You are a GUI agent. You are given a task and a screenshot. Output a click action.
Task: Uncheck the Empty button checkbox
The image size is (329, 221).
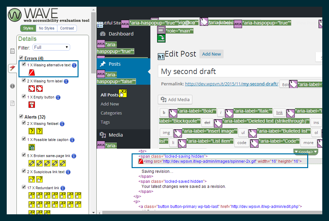click(24, 96)
